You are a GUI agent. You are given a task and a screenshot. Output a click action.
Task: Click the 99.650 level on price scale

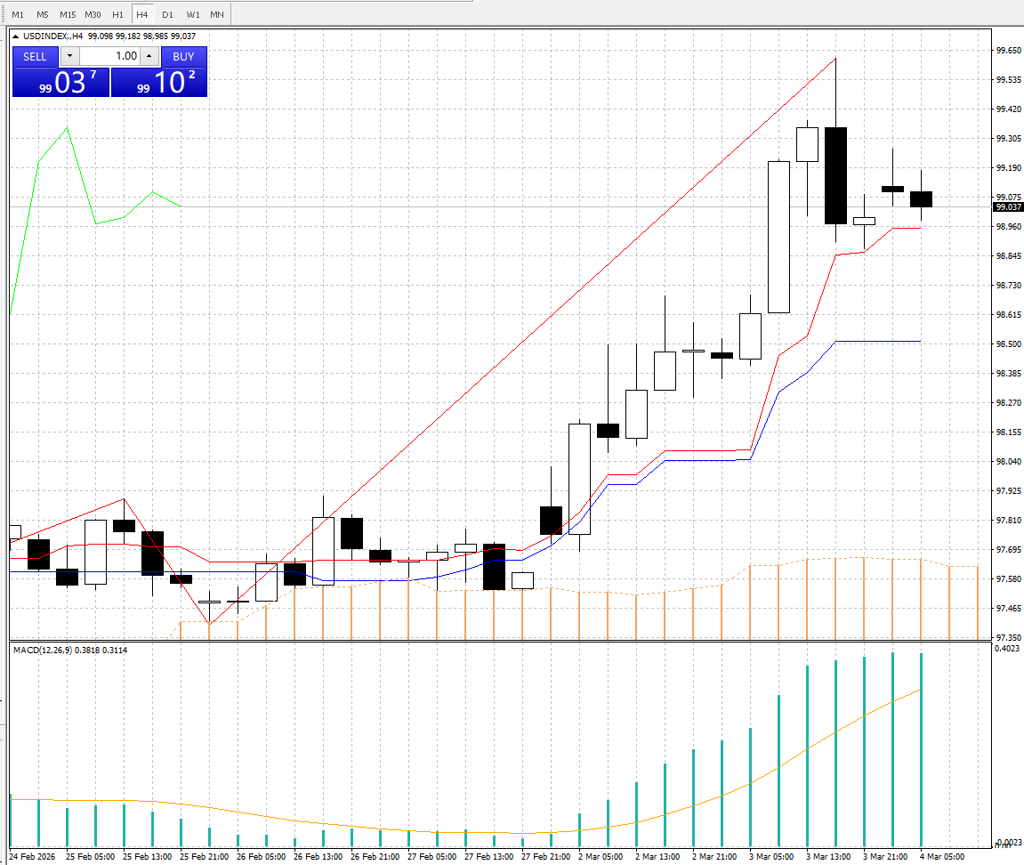pyautogui.click(x=1007, y=51)
